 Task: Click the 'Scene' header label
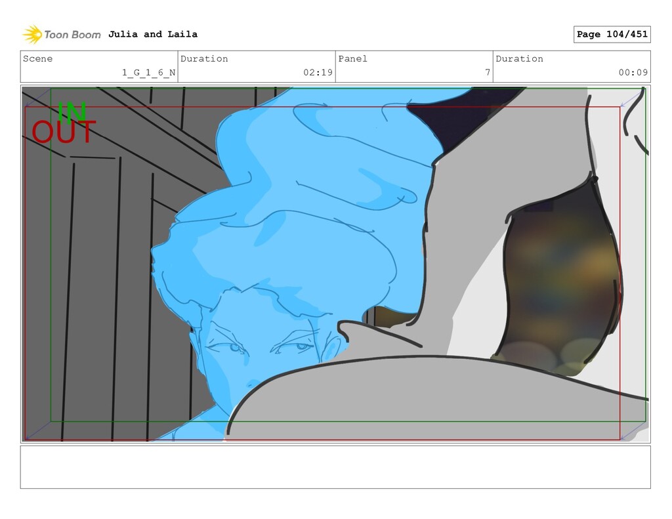pyautogui.click(x=37, y=58)
